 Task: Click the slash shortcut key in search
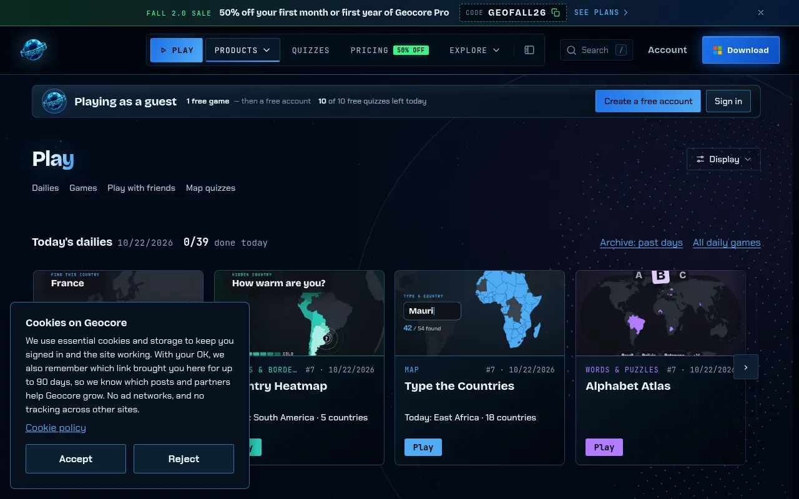(x=620, y=50)
